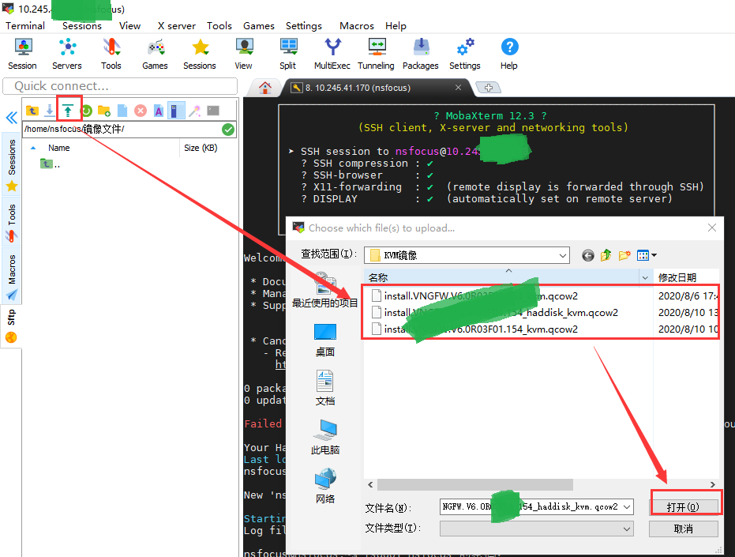Open the Session toolbar icon
The image size is (735, 557).
pyautogui.click(x=22, y=54)
